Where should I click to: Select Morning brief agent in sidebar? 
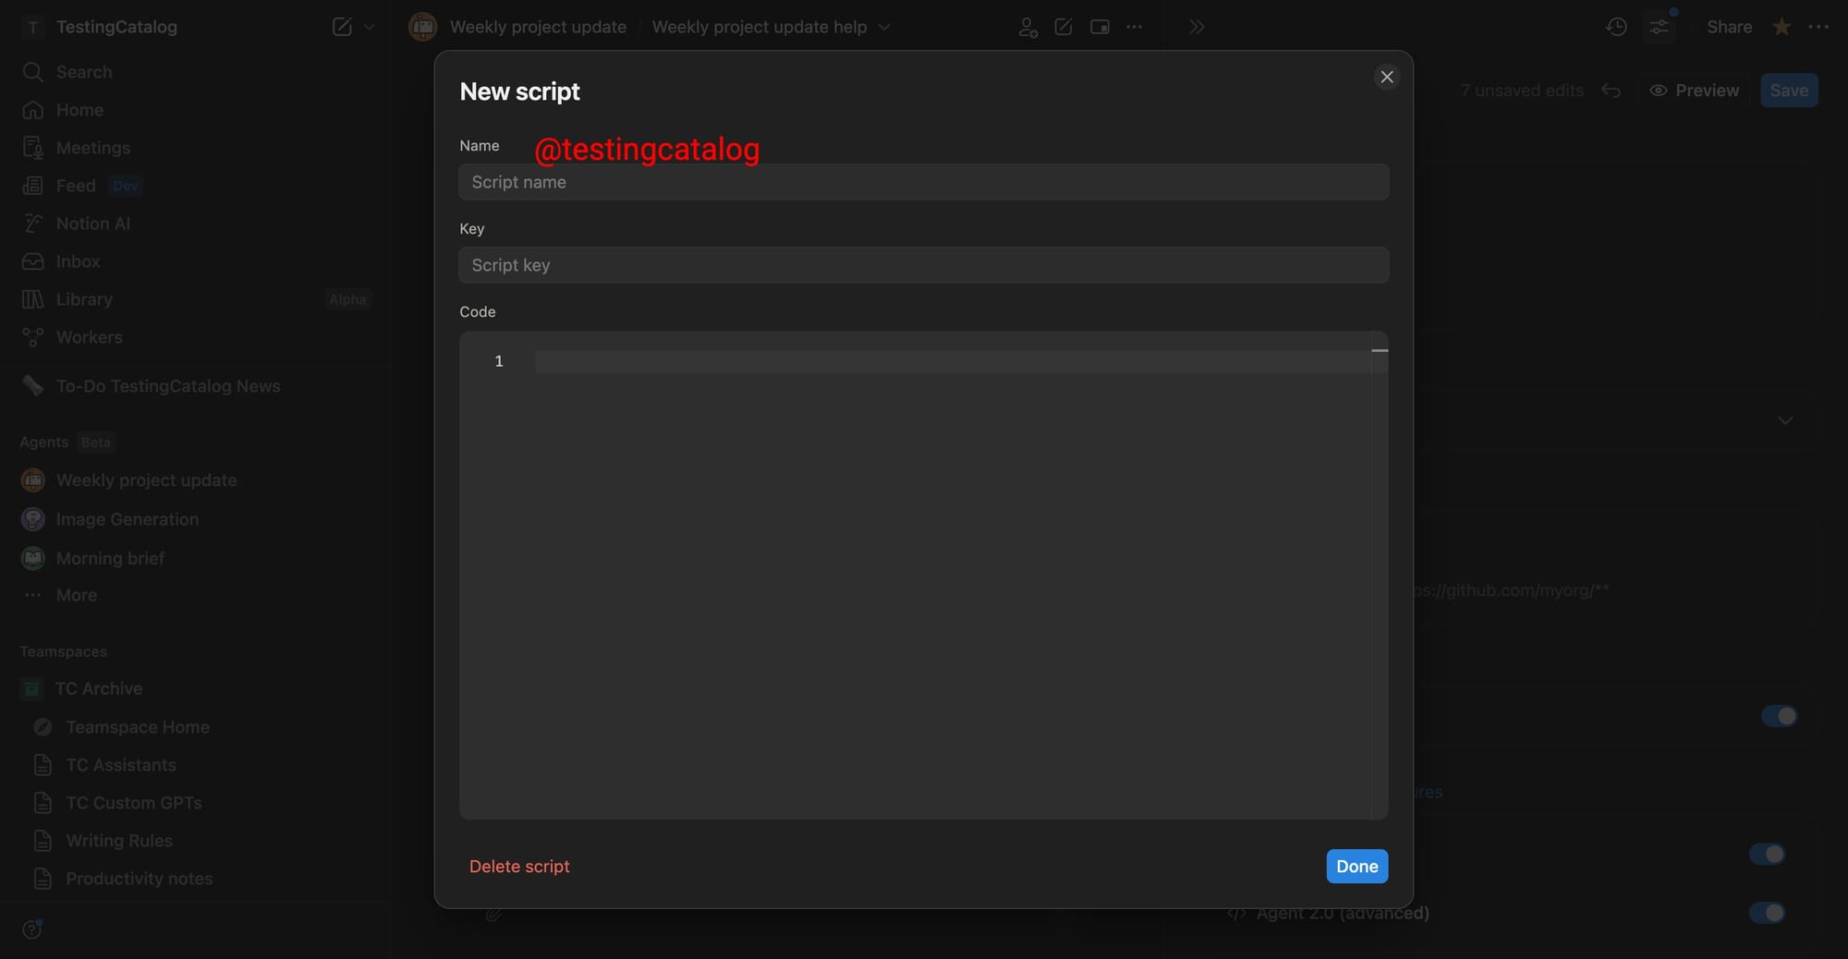coord(110,558)
